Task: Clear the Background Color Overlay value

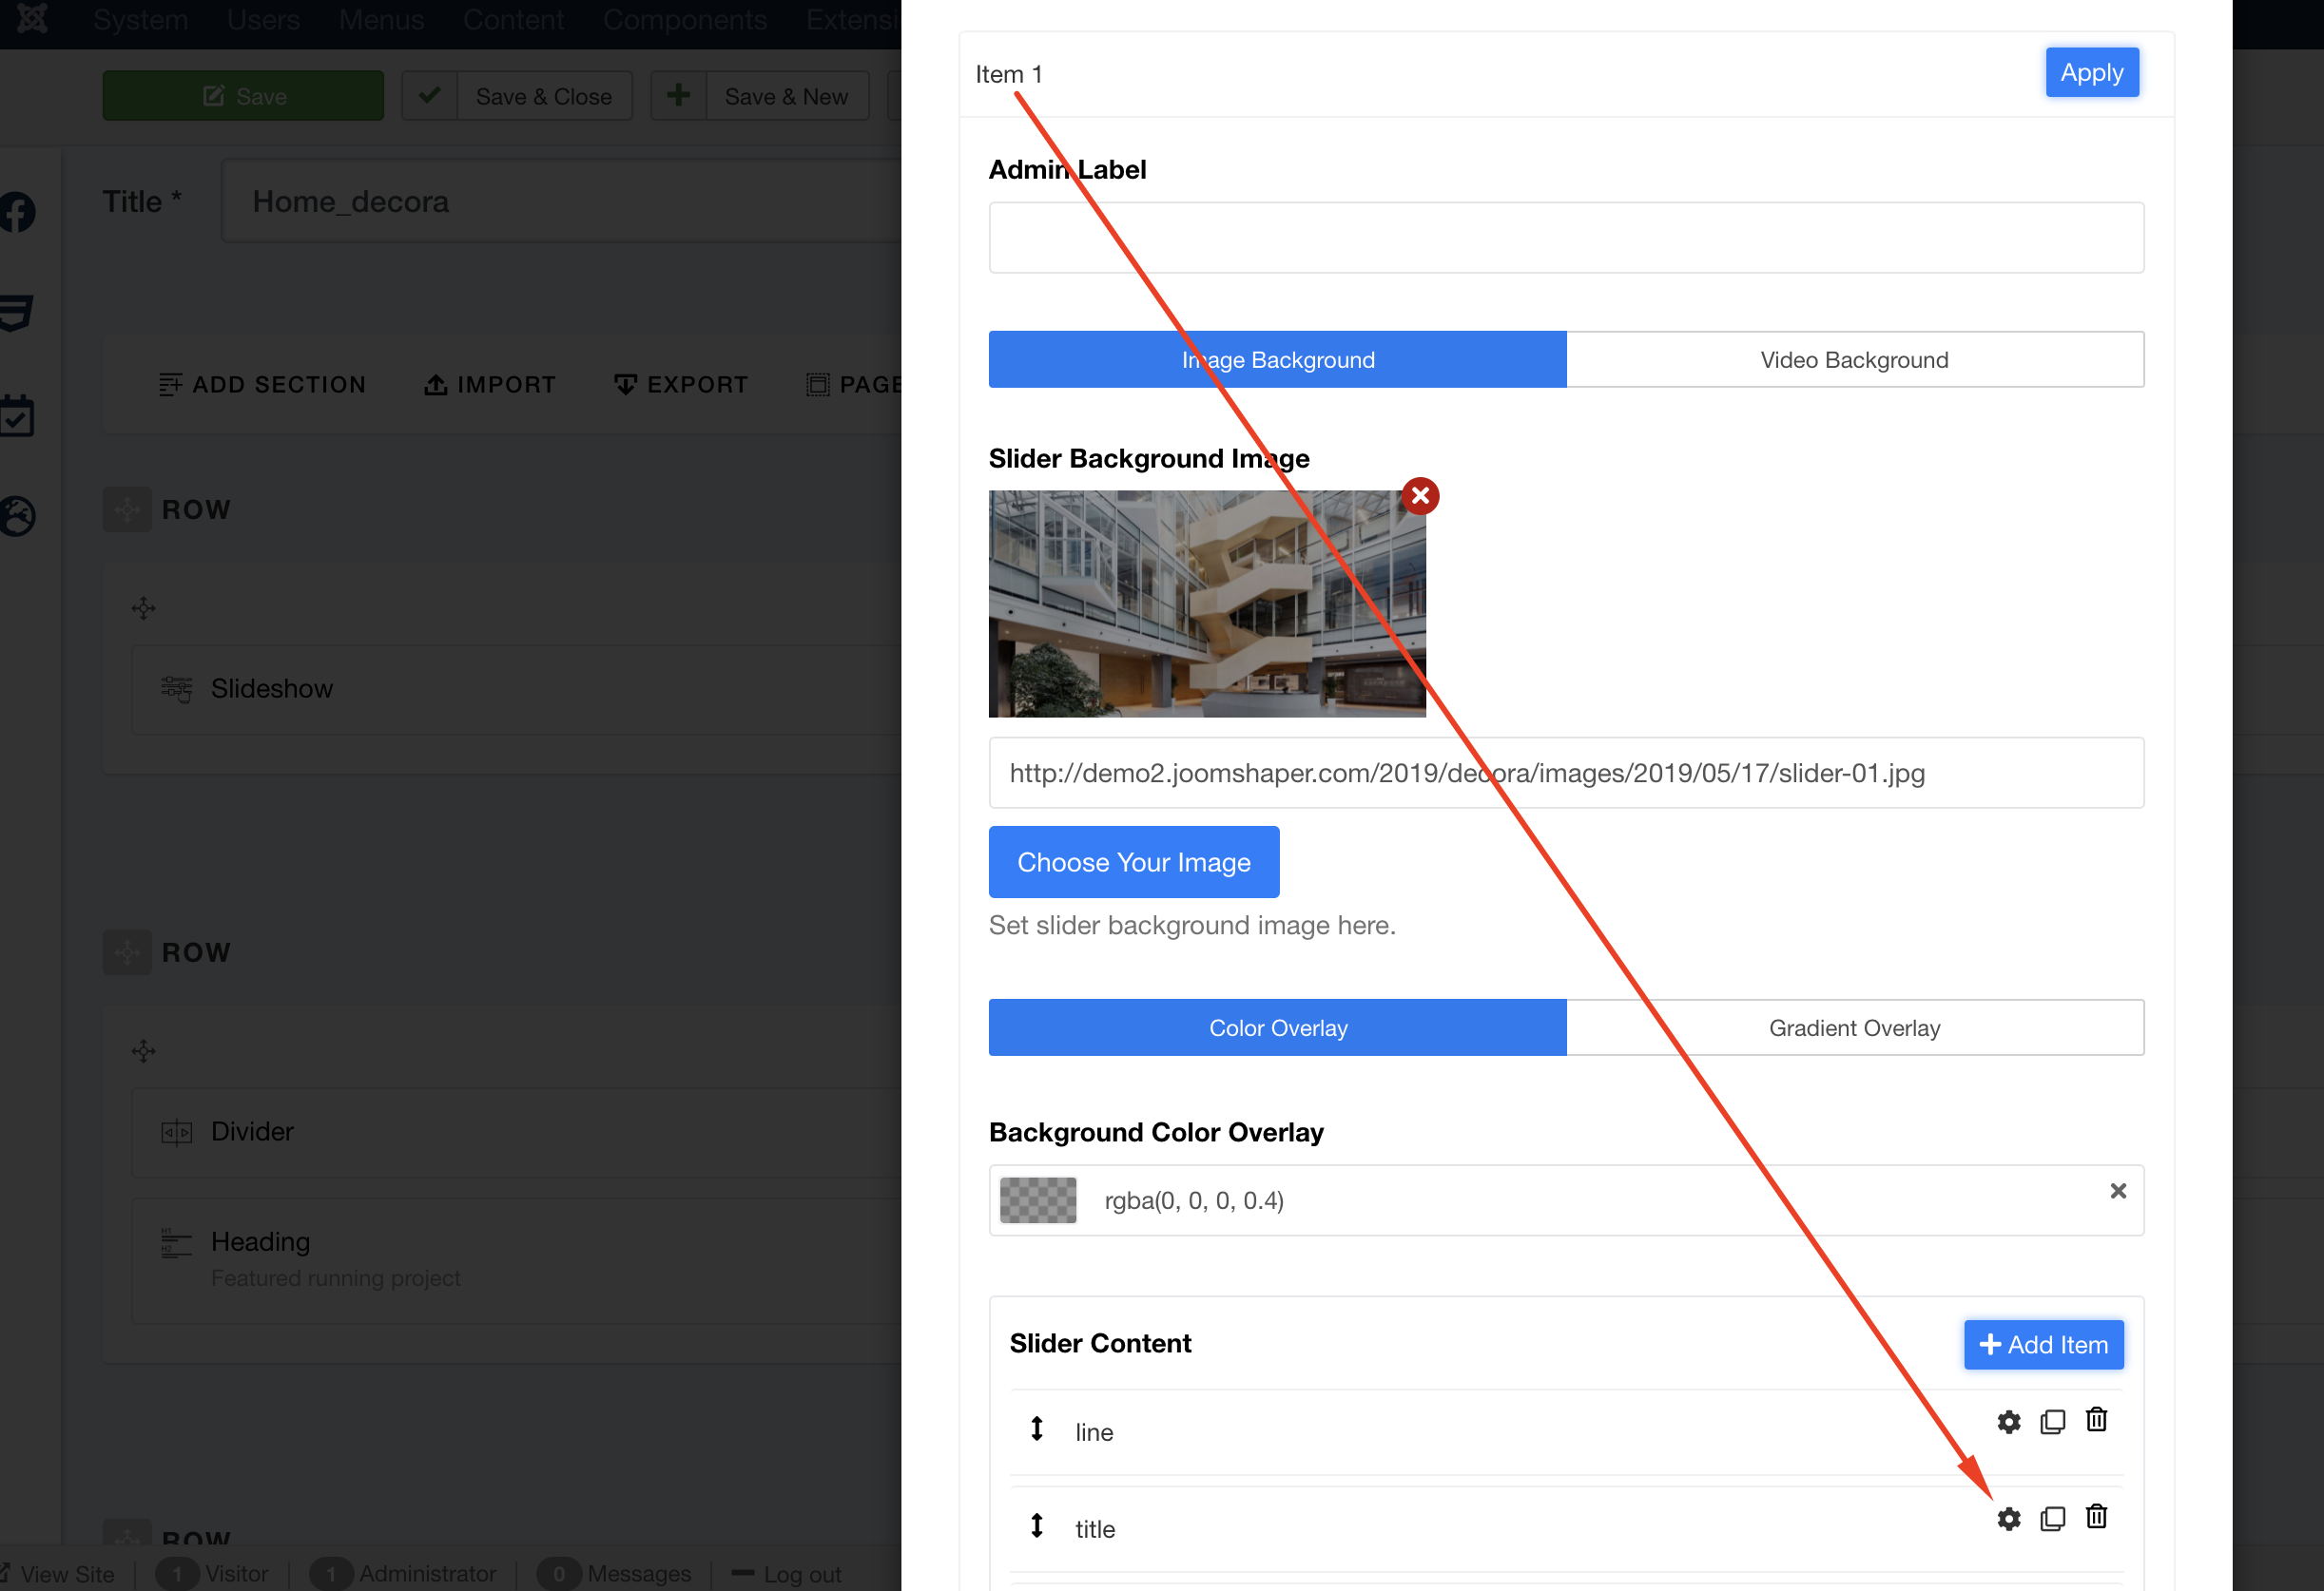Action: tap(2118, 1191)
